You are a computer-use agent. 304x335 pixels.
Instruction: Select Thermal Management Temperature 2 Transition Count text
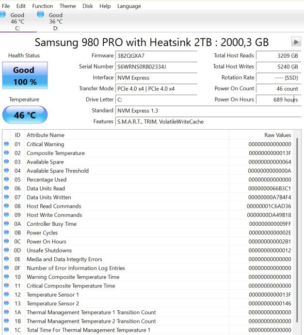(91, 321)
